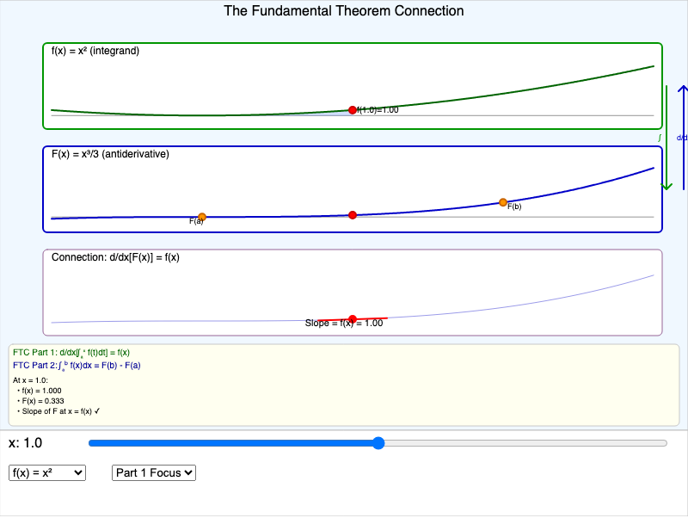
Task: Click the green ∫ integration arrow
Action: pos(667,136)
